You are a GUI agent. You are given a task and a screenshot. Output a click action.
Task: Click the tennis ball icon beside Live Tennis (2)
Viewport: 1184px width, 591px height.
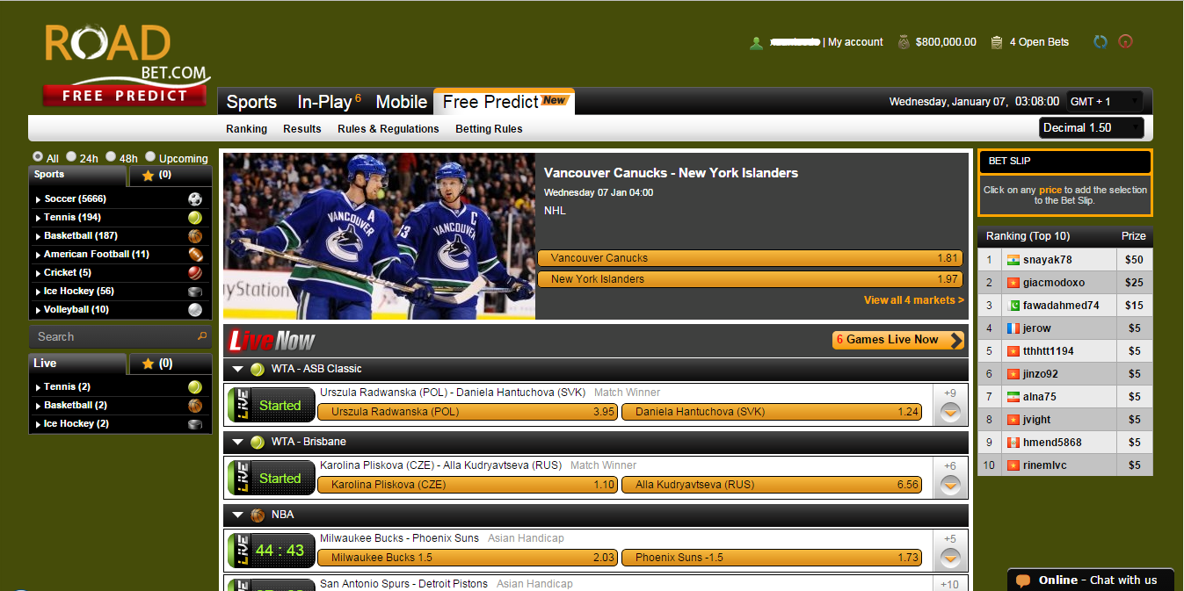[195, 387]
